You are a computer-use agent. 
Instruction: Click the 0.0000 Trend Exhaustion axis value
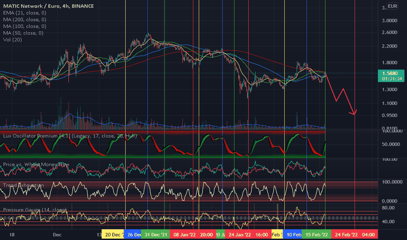tap(390, 201)
